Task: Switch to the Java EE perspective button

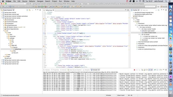Action: coord(164,7)
